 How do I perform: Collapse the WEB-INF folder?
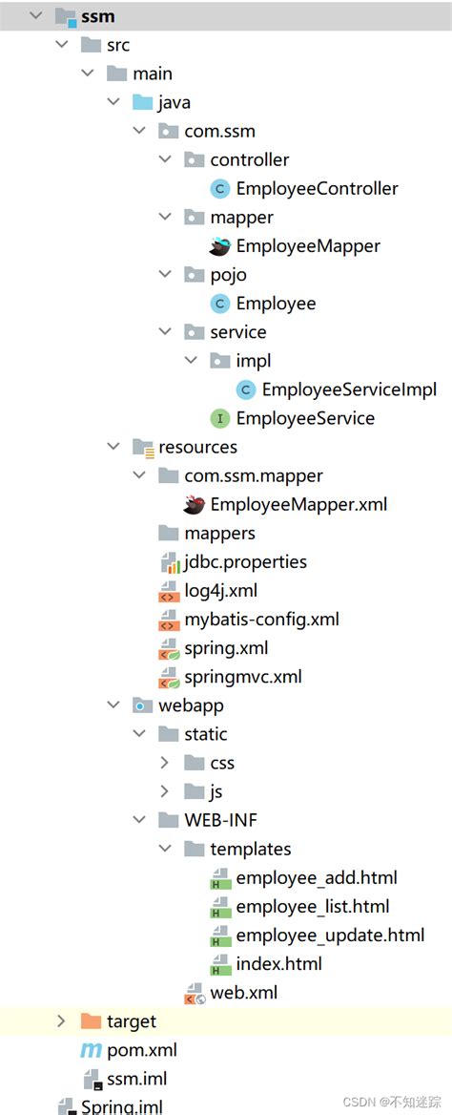point(139,820)
